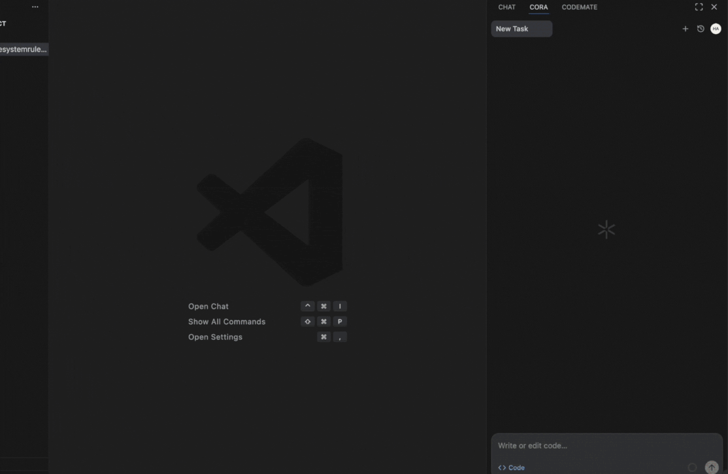Click the circle icon beside send button
This screenshot has height=474, width=728.
pyautogui.click(x=692, y=467)
